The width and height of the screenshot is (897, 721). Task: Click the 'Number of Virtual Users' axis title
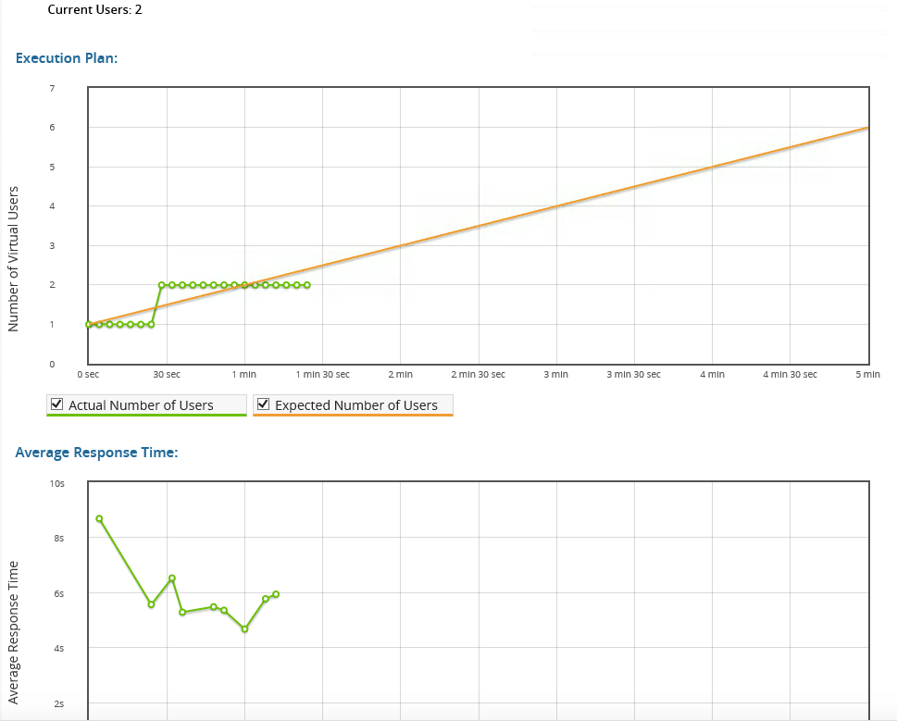[x=13, y=259]
